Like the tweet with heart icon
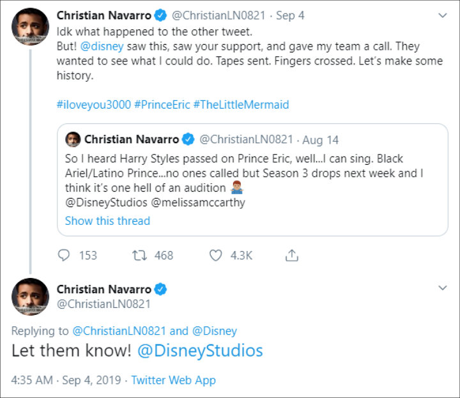The width and height of the screenshot is (460, 398). tap(216, 256)
